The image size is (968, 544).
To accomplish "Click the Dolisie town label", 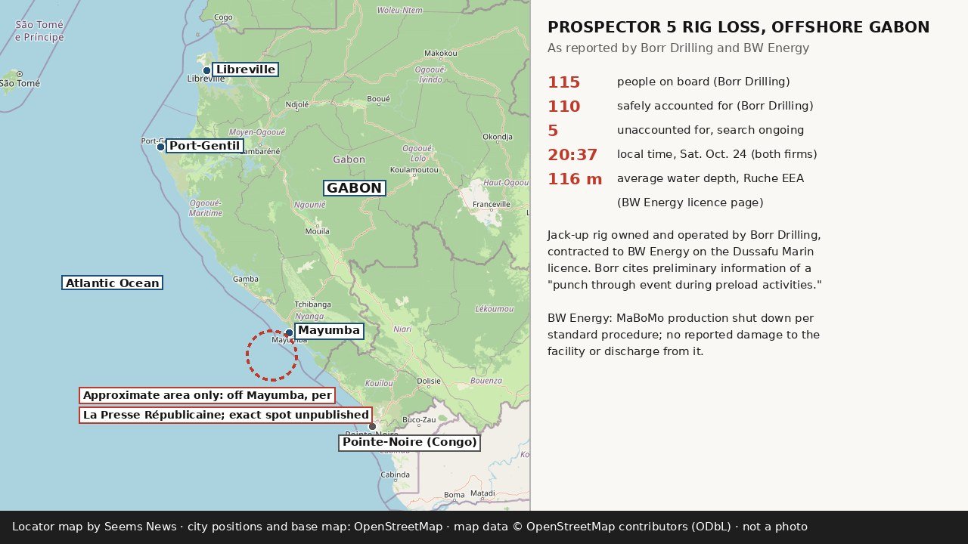I will pos(429,381).
